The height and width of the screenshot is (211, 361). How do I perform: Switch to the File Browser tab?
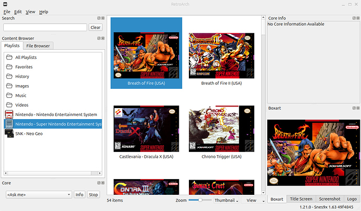[38, 46]
